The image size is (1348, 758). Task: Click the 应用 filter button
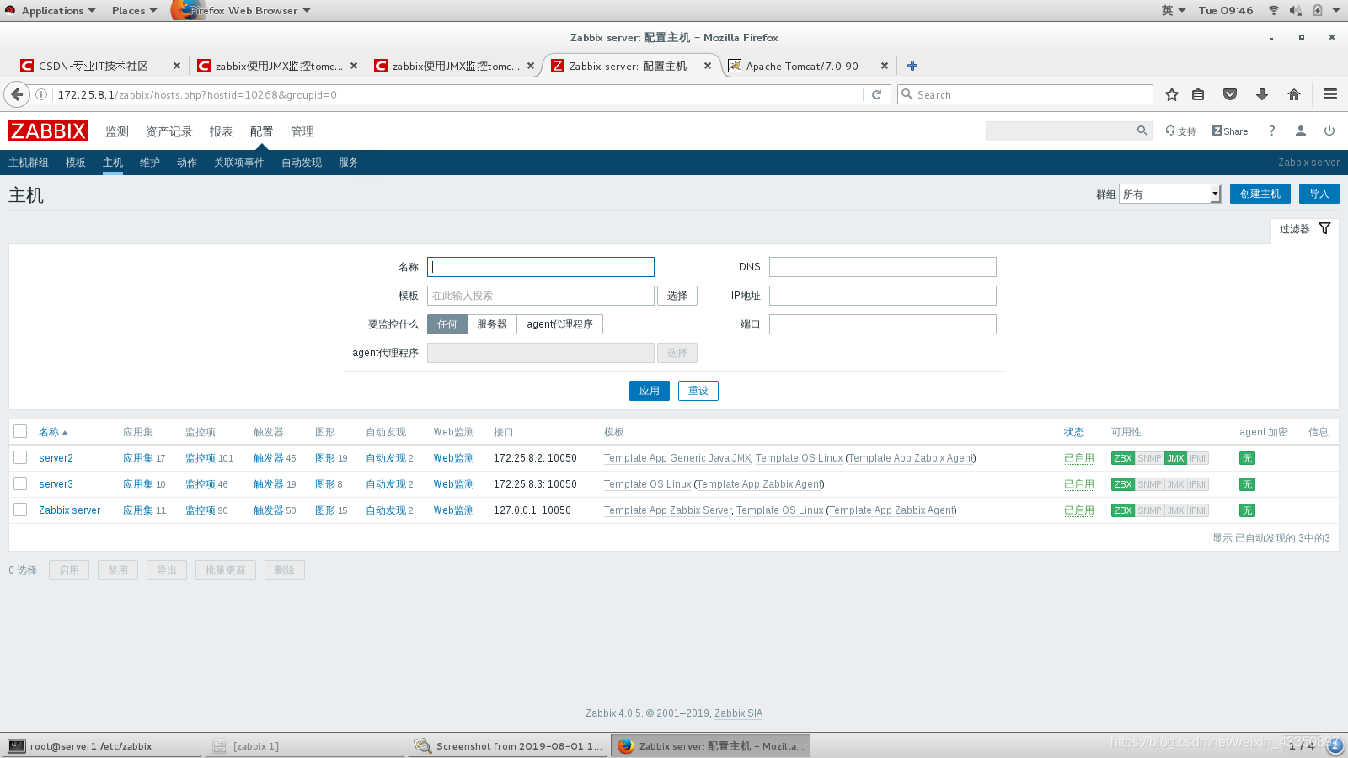click(x=650, y=391)
